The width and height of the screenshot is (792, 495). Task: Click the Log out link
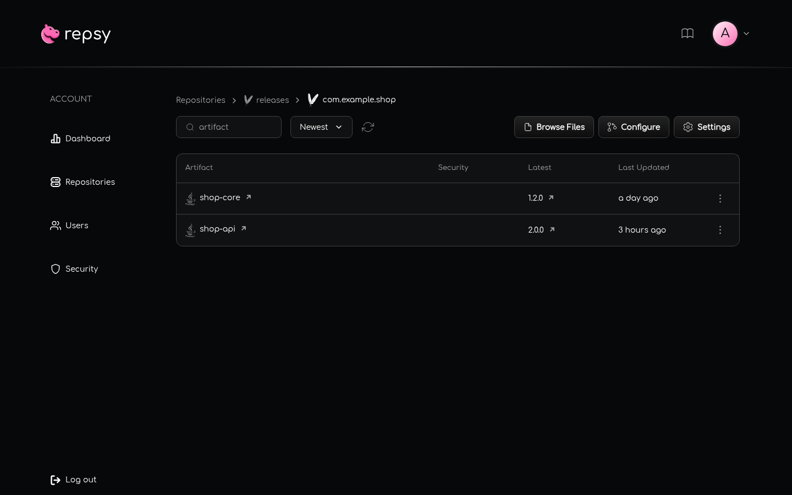coord(73,480)
